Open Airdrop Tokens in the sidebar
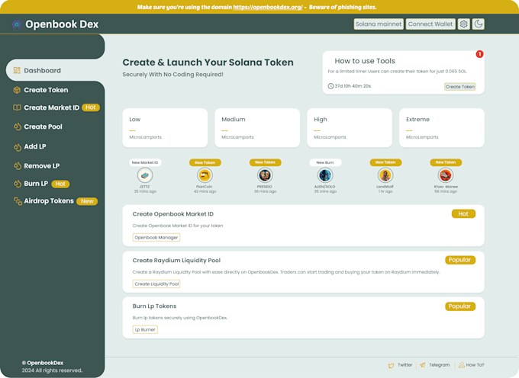 pos(49,201)
